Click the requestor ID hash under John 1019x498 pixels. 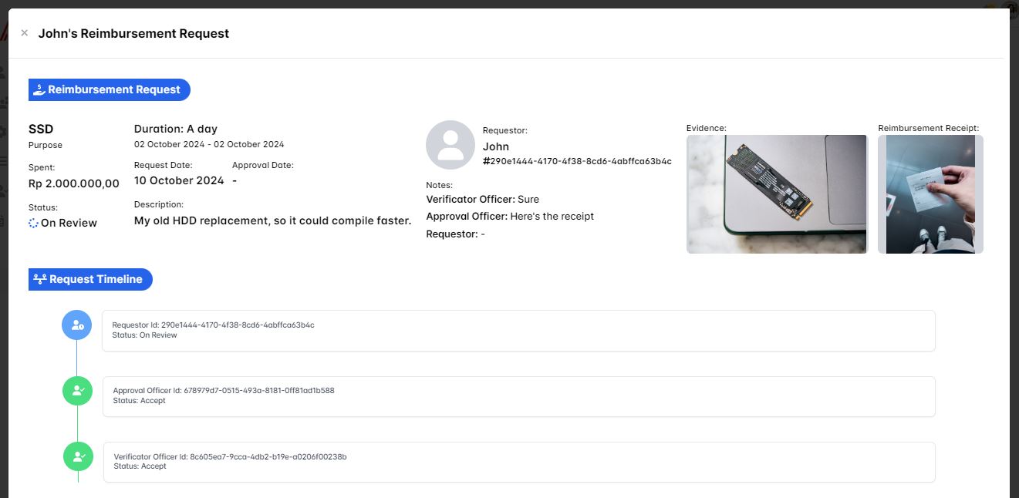[x=577, y=162]
